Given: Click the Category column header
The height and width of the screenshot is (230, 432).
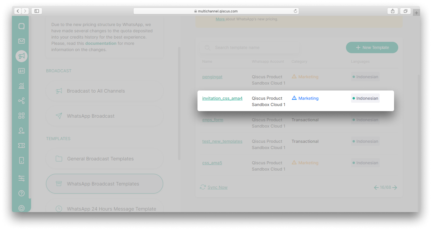Looking at the screenshot, I should 299,62.
